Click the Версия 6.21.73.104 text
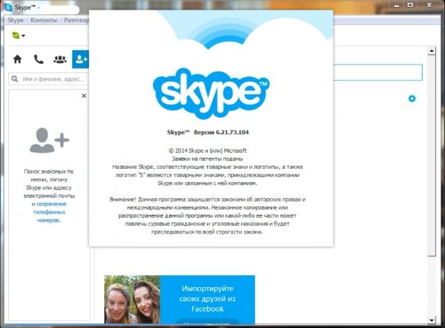Image resolution: width=445 pixels, height=328 pixels. point(221,132)
